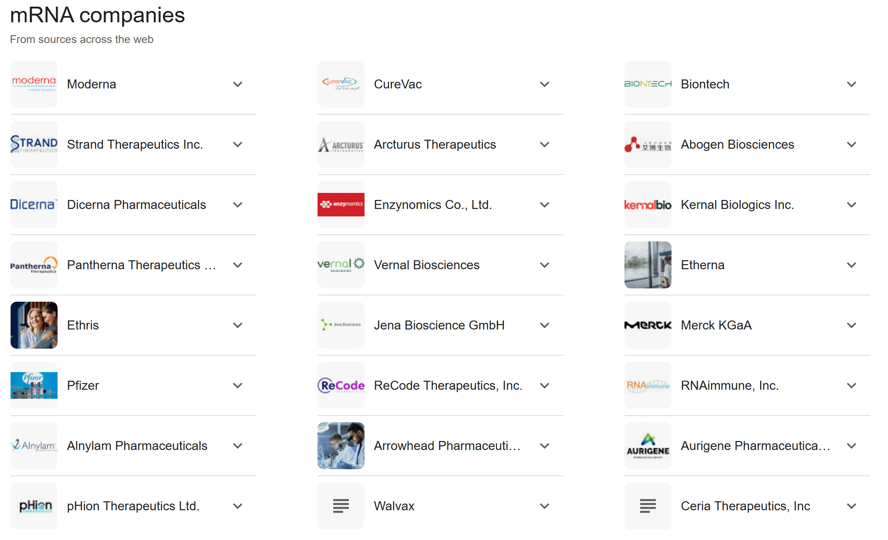Image resolution: width=888 pixels, height=540 pixels.
Task: Click the Etherna building photo thumbnail
Action: pyautogui.click(x=648, y=265)
